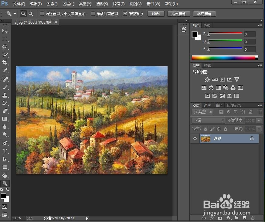Image resolution: width=265 pixels, height=222 pixels.
Task: Select the Crop tool
Action: coord(5,62)
